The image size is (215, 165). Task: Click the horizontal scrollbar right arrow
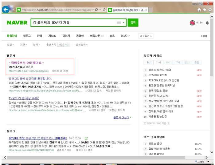click(206, 157)
